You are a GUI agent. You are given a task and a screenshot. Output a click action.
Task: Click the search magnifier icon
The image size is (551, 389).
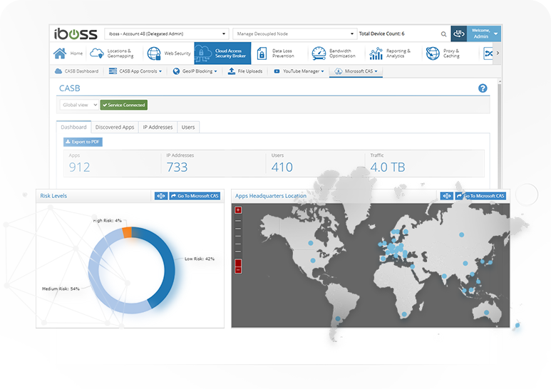tap(443, 34)
